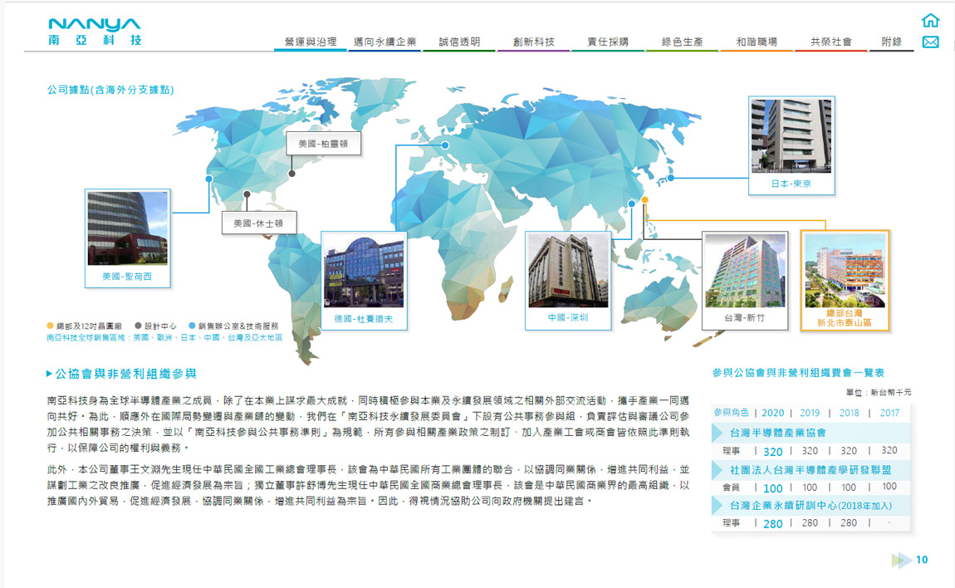Switch to the 綠色生產 tab
The width and height of the screenshot is (955, 588).
682,42
